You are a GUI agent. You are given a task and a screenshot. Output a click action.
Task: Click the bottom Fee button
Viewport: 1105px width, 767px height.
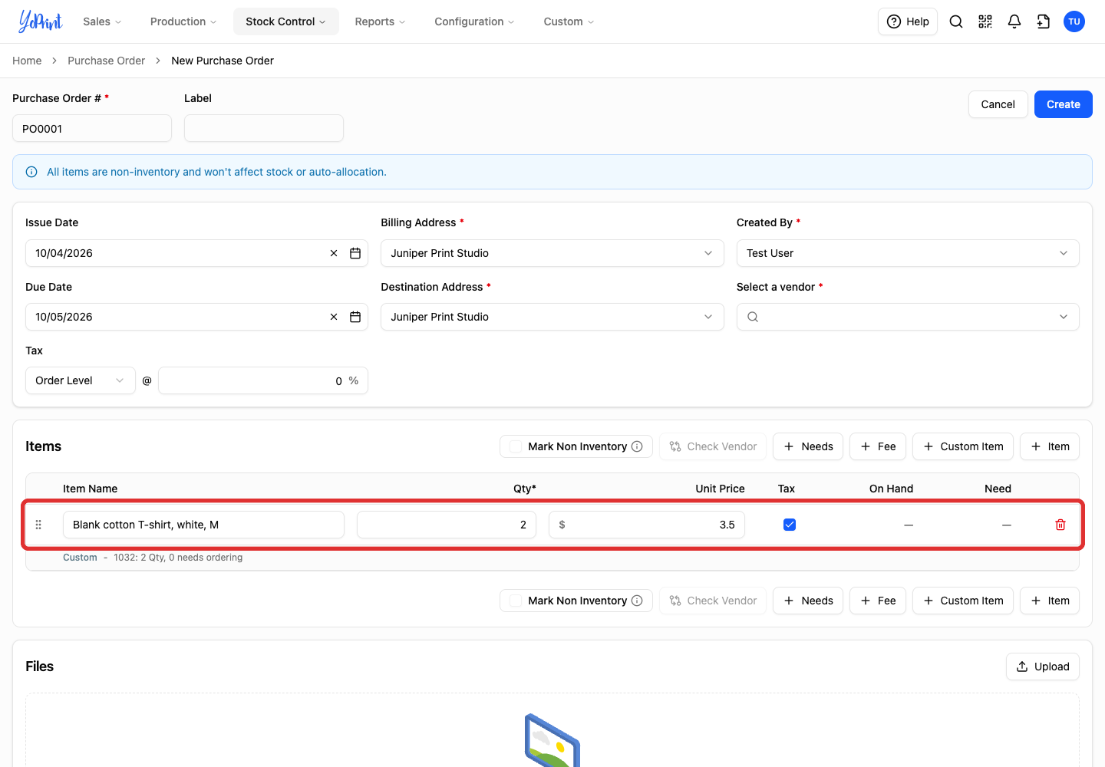878,601
